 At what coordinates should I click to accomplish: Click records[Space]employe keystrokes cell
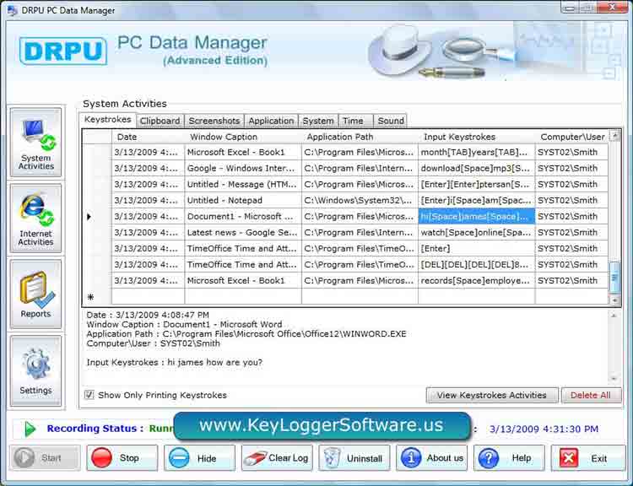click(476, 280)
